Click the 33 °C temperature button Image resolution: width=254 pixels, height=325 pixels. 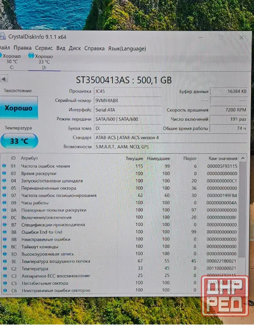(19, 141)
